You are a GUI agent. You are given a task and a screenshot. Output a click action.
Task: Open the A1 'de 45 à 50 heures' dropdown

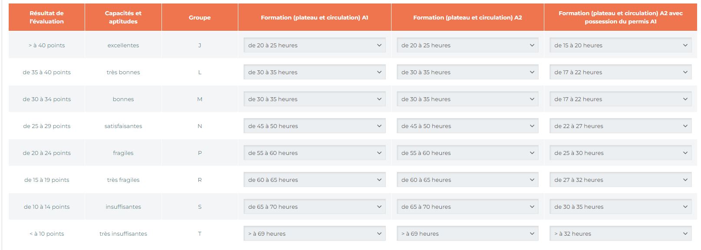click(x=314, y=126)
